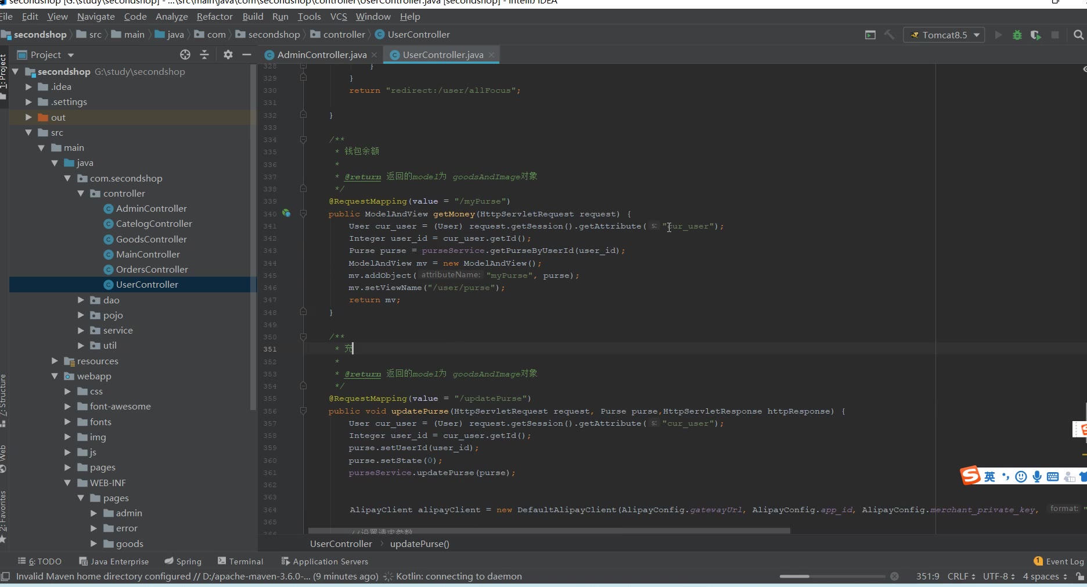Hide the Project panel via minus icon
1087x587 pixels.
pos(247,55)
